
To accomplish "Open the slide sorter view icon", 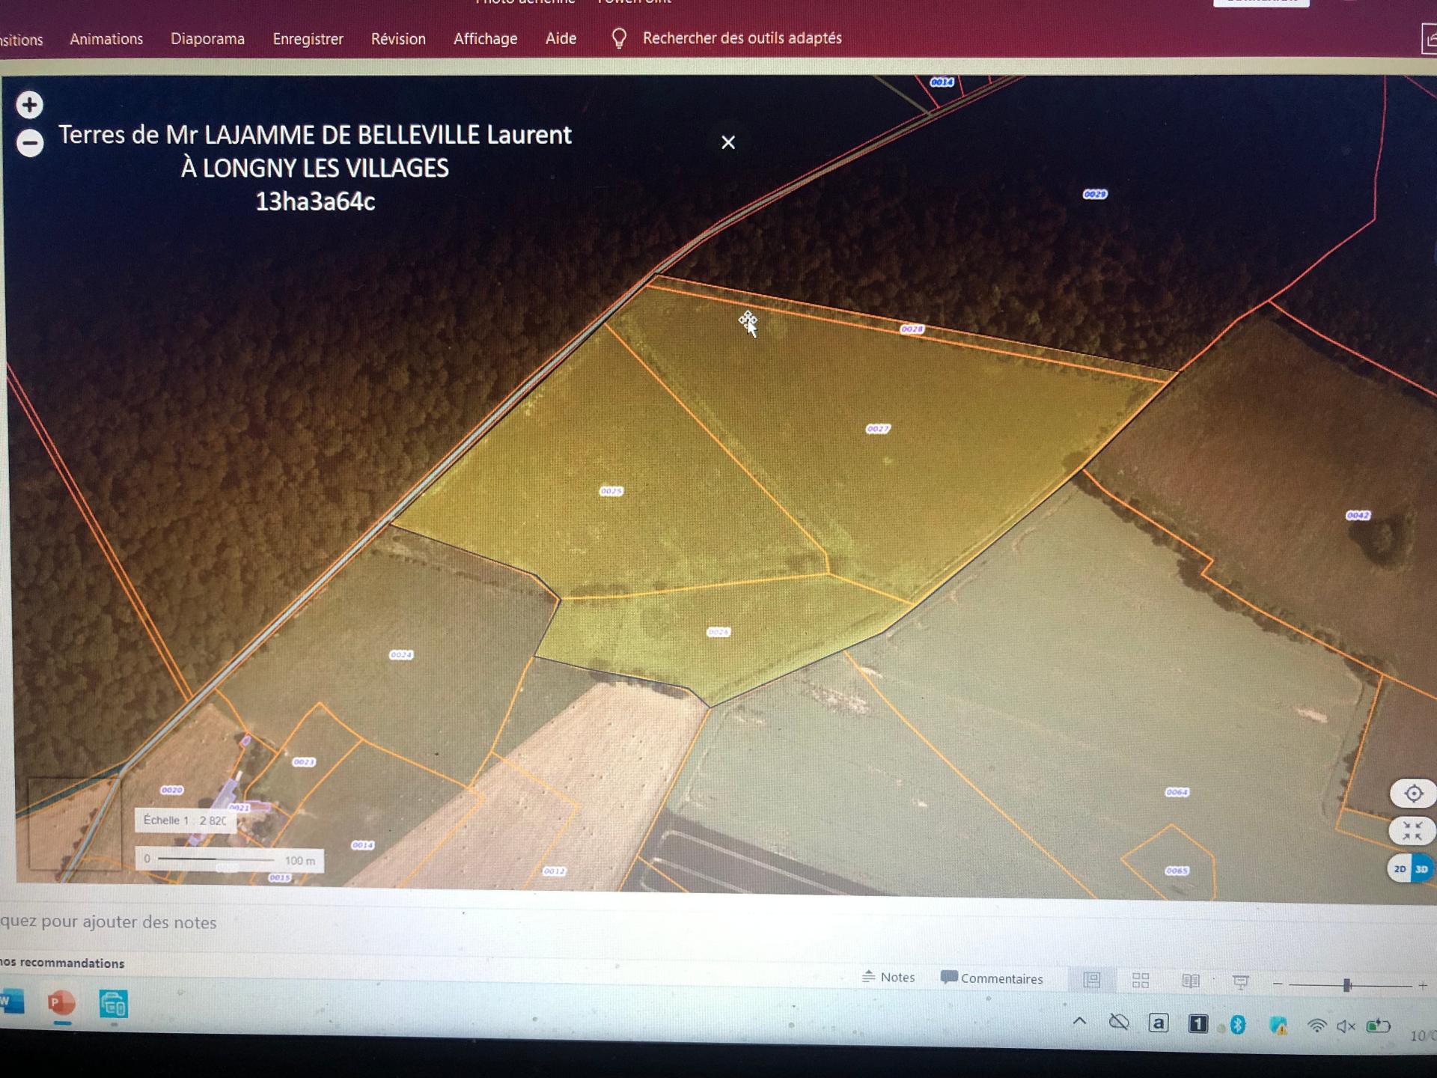I will point(1141,981).
